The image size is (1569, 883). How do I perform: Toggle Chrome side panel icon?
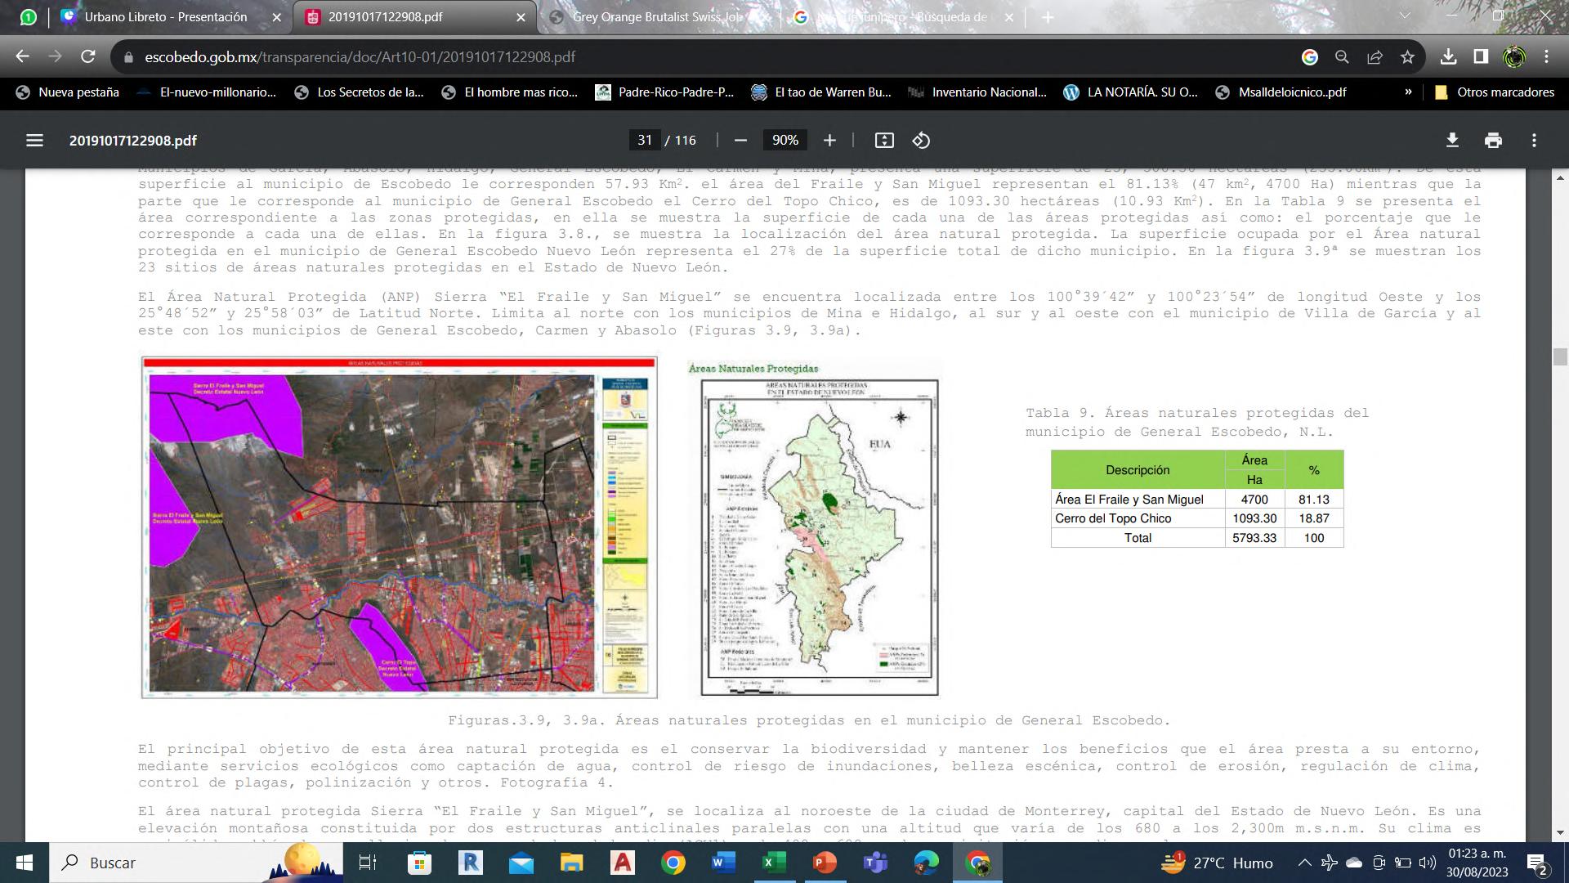click(x=1481, y=57)
